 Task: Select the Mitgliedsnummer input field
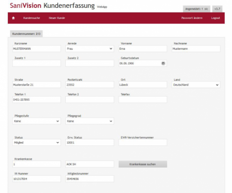[90, 179]
